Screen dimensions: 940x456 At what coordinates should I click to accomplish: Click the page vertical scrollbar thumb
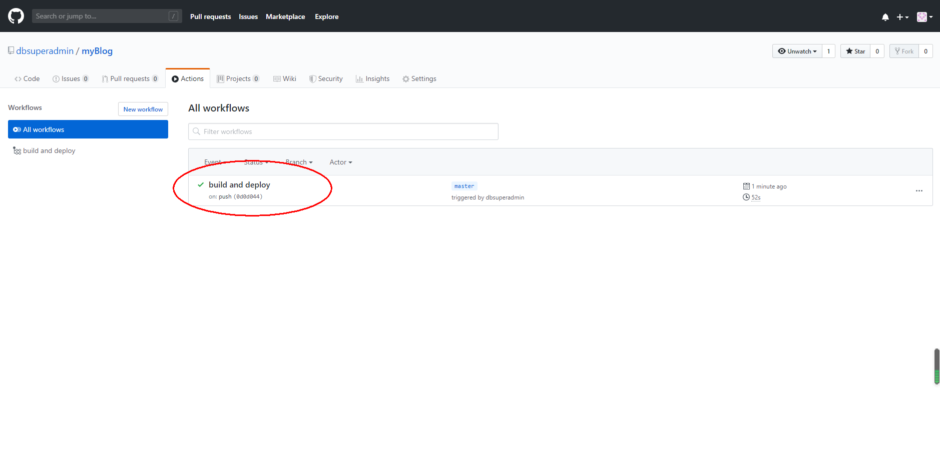[x=936, y=366]
